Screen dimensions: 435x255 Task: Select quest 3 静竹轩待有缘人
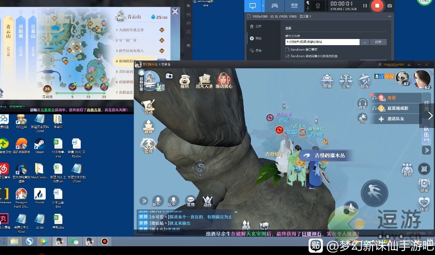coord(140,51)
